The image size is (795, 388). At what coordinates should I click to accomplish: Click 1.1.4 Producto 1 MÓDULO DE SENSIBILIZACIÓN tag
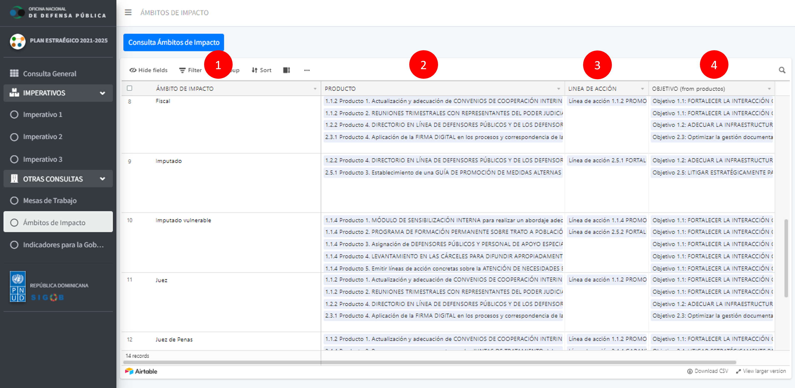[443, 220]
